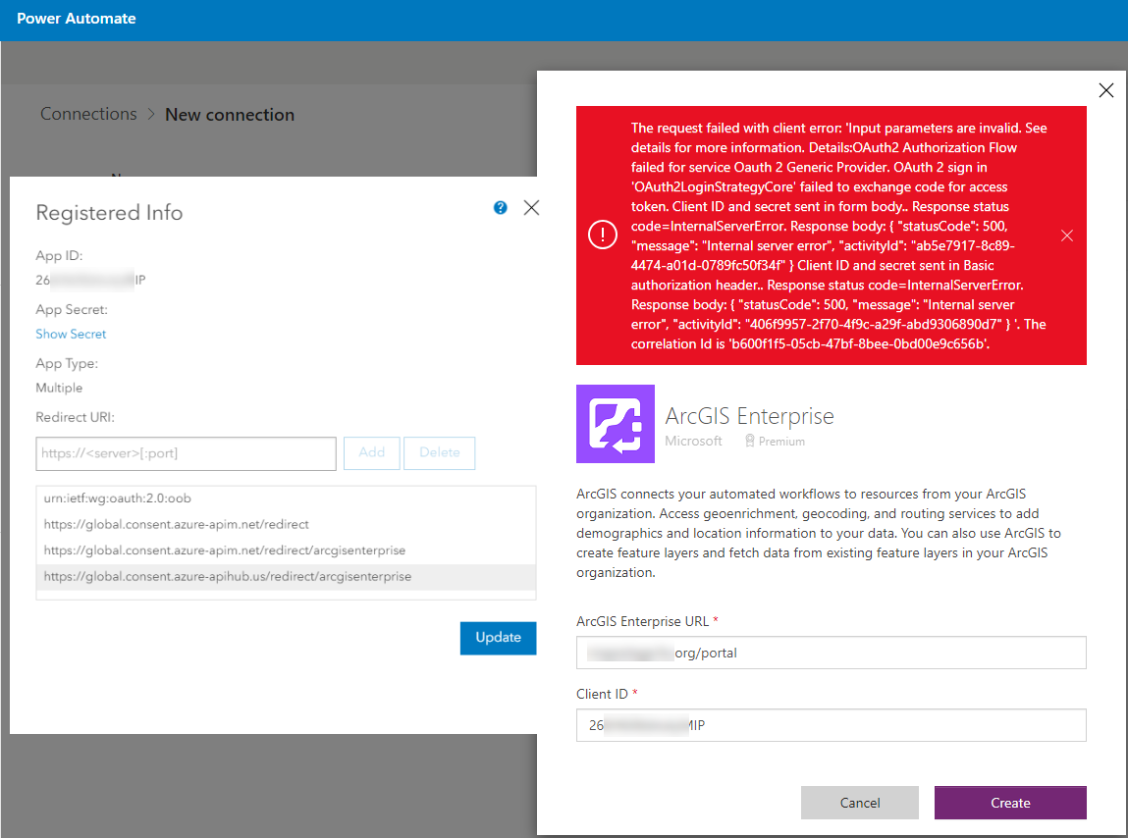Viewport: 1128px width, 838px height.
Task: Click Add next to Redirect URI field
Action: [x=371, y=453]
